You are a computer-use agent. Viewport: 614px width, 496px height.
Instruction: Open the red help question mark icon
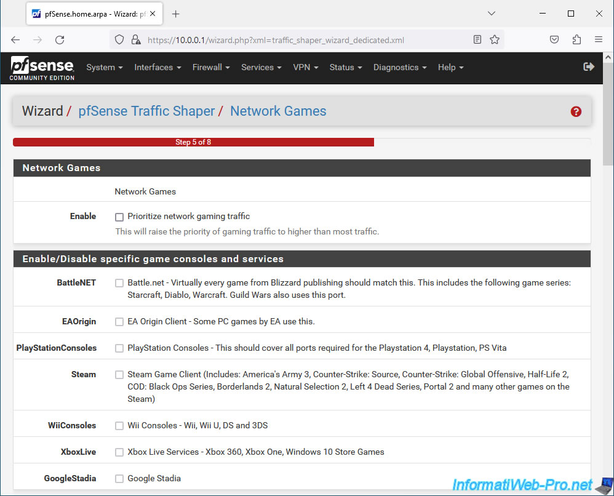(x=576, y=111)
